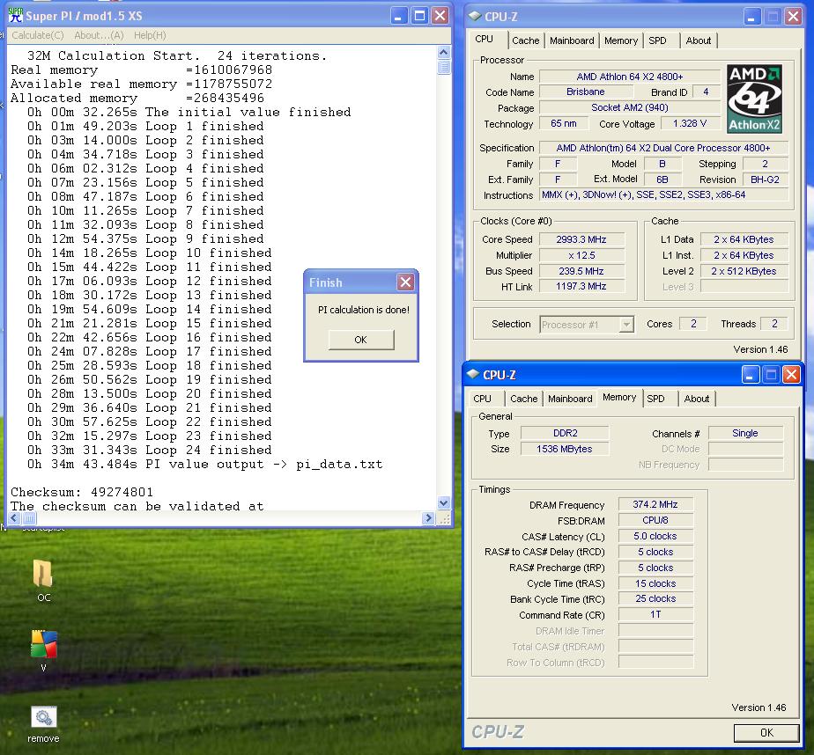Click the Super PI title bar icon
The height and width of the screenshot is (755, 814).
tap(16, 15)
